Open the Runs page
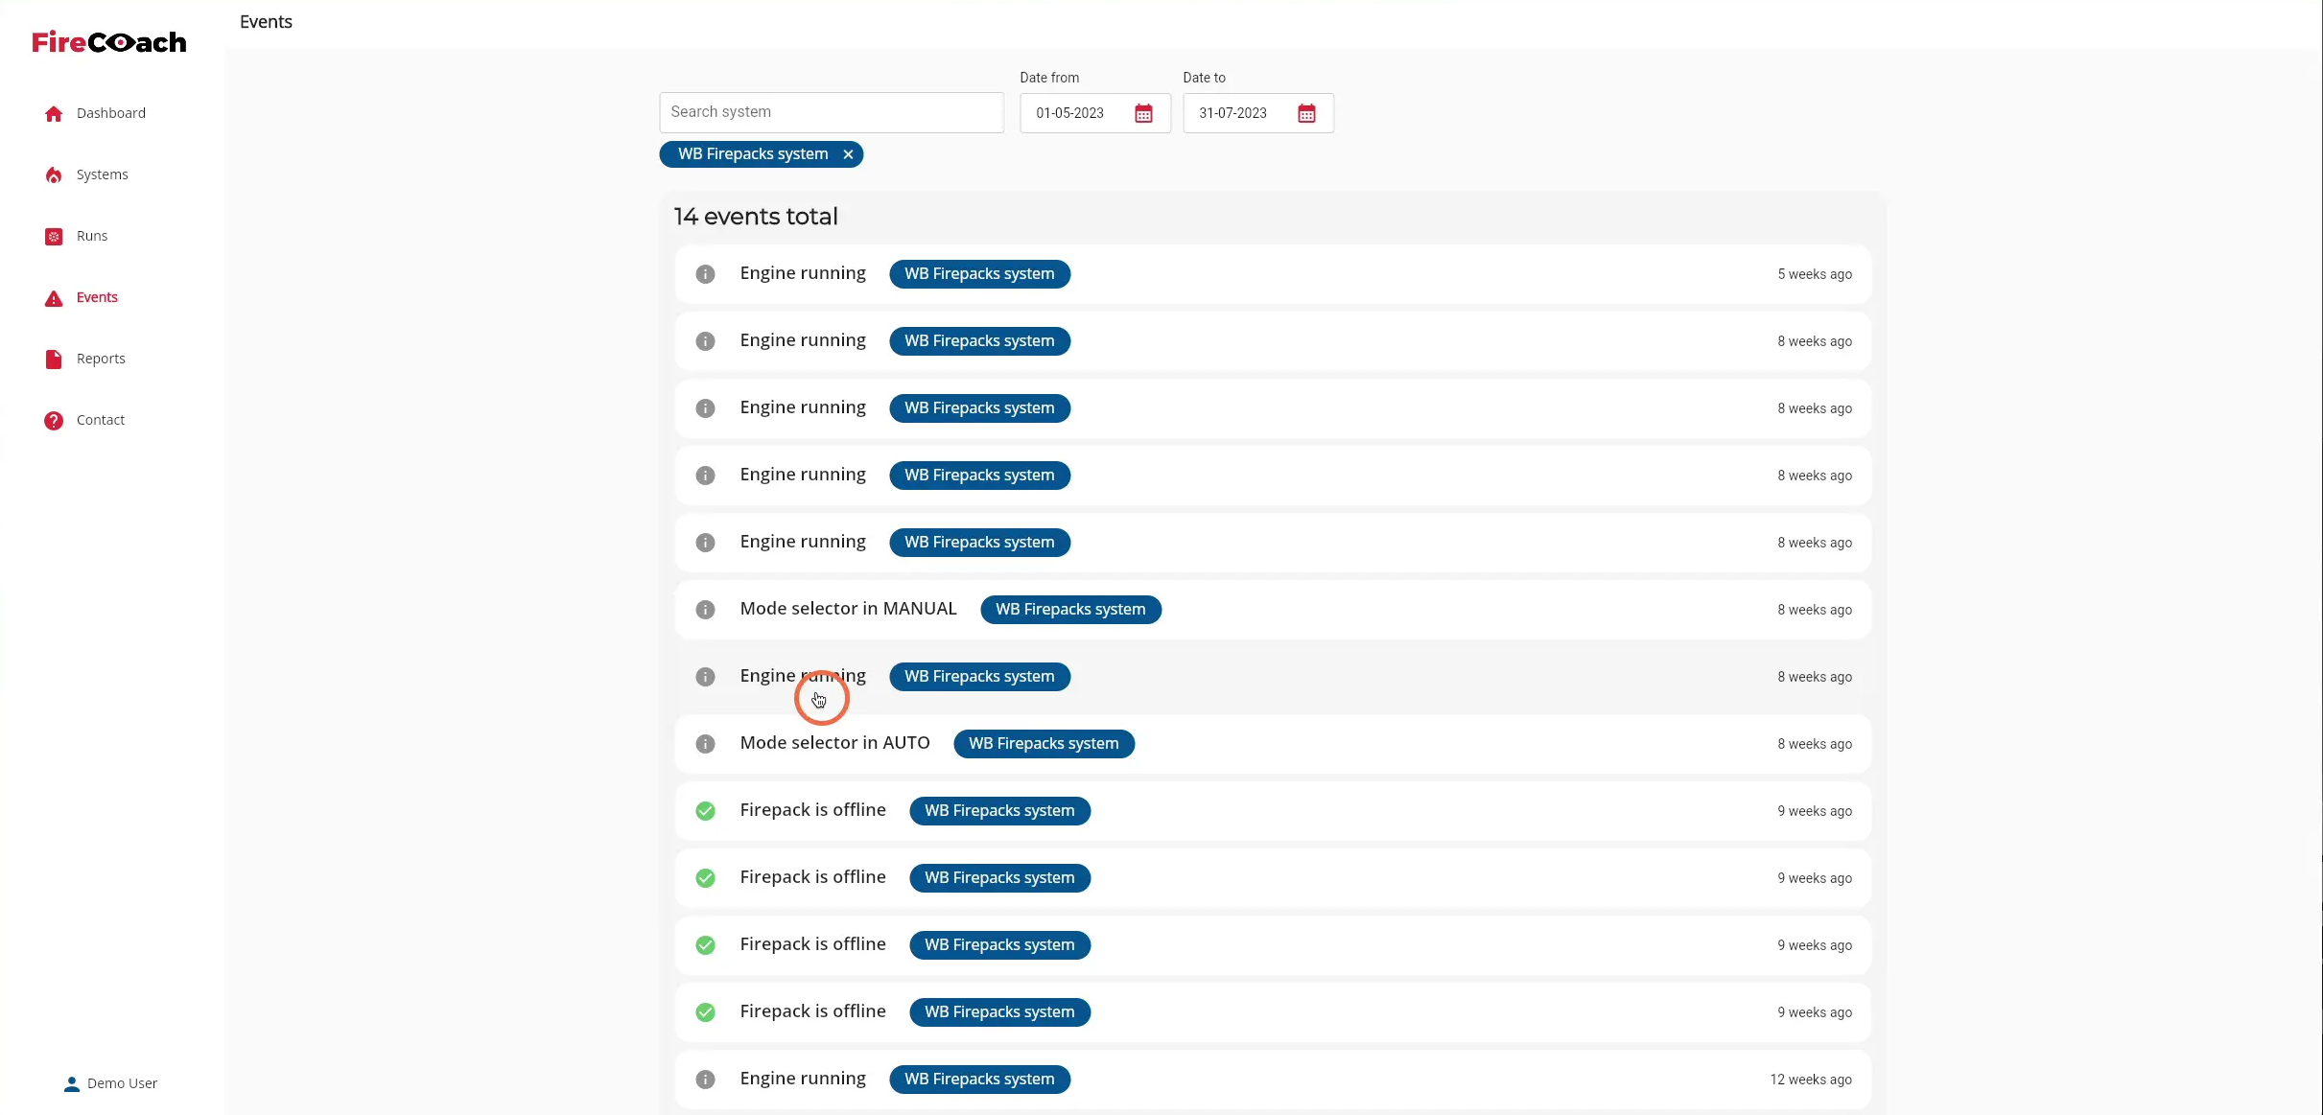The width and height of the screenshot is (2323, 1115). (92, 236)
